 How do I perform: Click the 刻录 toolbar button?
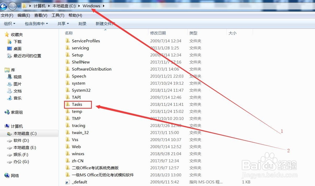(x=82, y=24)
